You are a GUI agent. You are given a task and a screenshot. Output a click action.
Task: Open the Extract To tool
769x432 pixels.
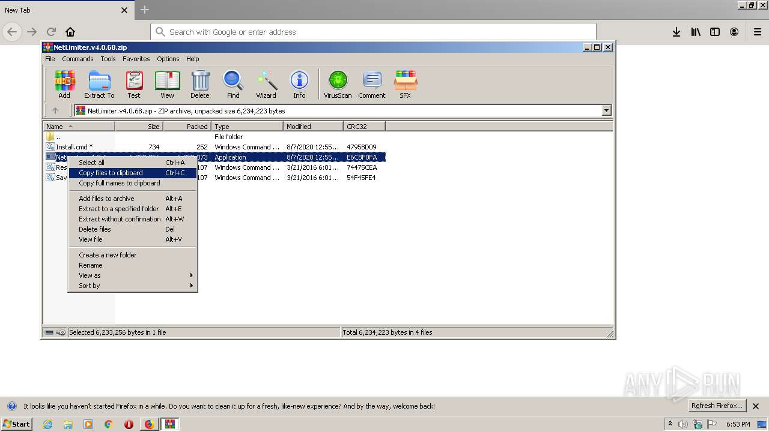pos(99,84)
